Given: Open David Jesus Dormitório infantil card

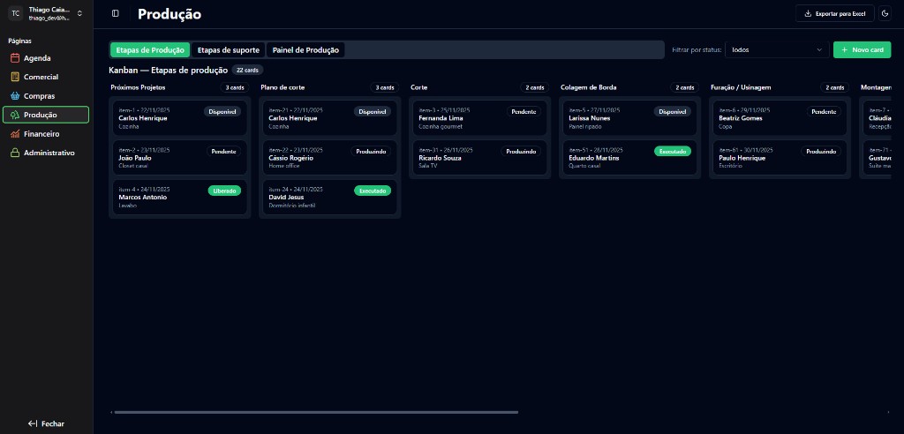Looking at the screenshot, I should [x=330, y=197].
